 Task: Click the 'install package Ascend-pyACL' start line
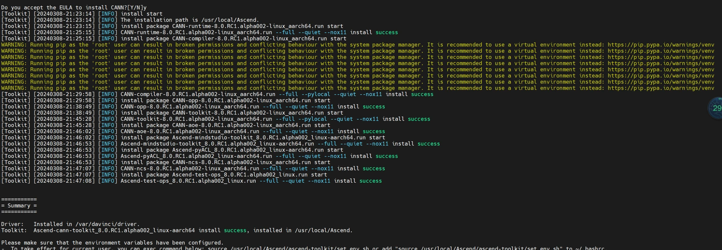pos(172,150)
